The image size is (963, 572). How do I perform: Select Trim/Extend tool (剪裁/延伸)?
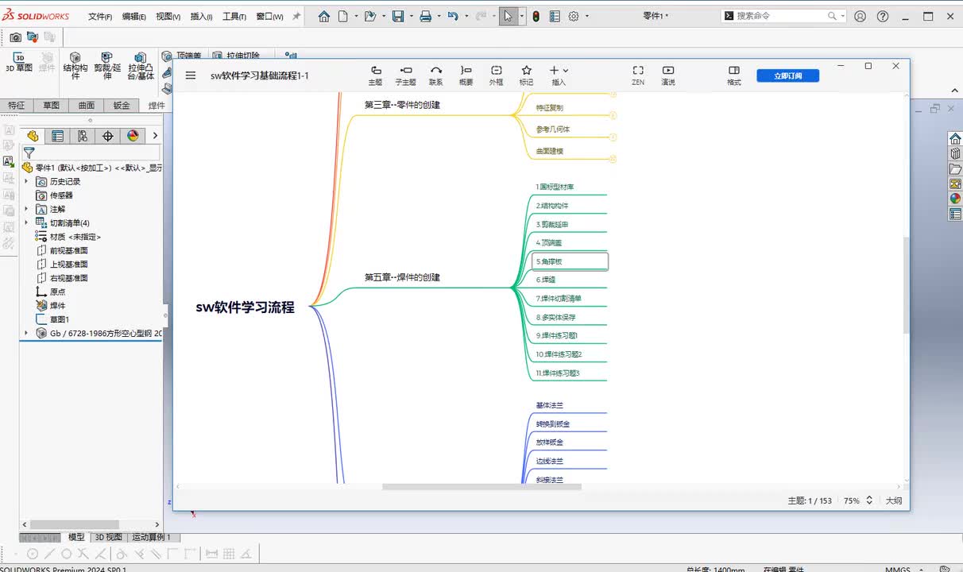tap(107, 66)
